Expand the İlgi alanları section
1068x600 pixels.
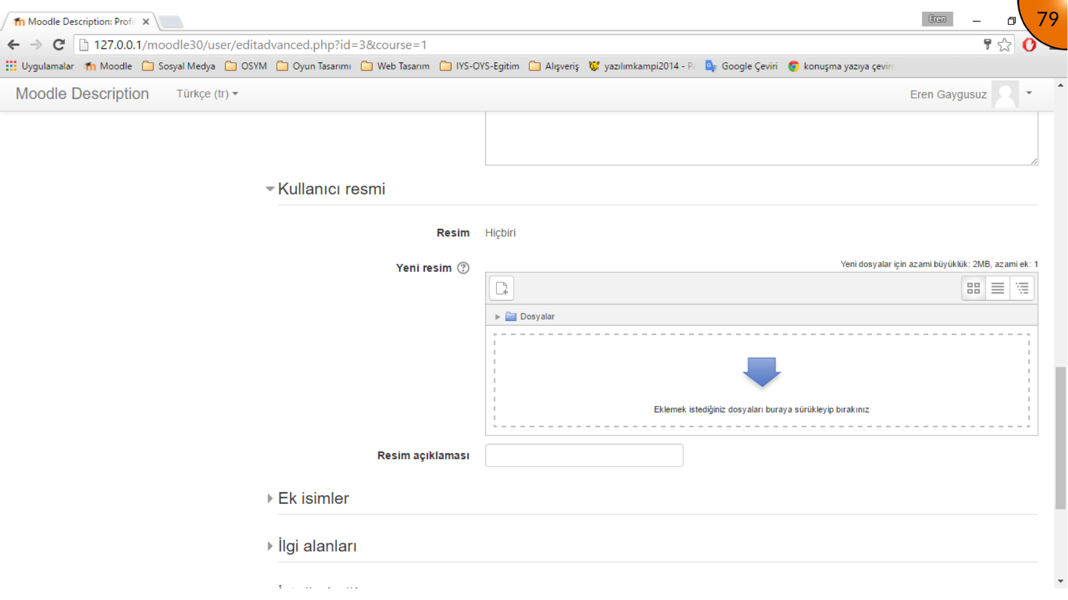pos(312,546)
